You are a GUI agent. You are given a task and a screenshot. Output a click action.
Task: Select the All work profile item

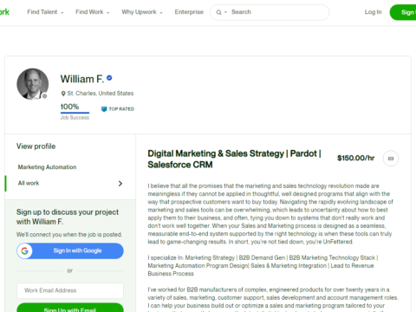70,183
